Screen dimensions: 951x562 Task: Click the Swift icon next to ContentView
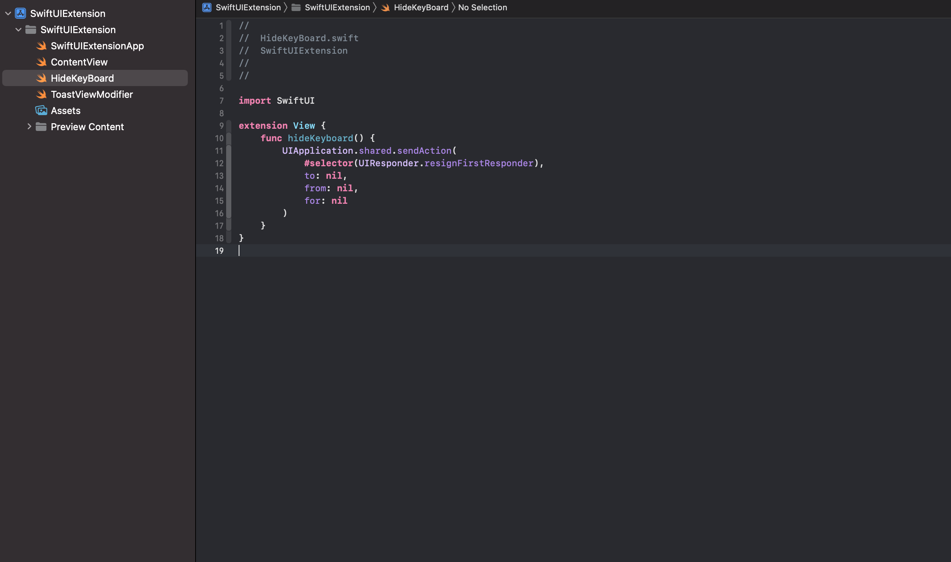pyautogui.click(x=41, y=62)
